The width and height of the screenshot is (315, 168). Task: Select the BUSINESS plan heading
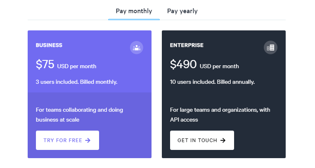click(x=49, y=45)
